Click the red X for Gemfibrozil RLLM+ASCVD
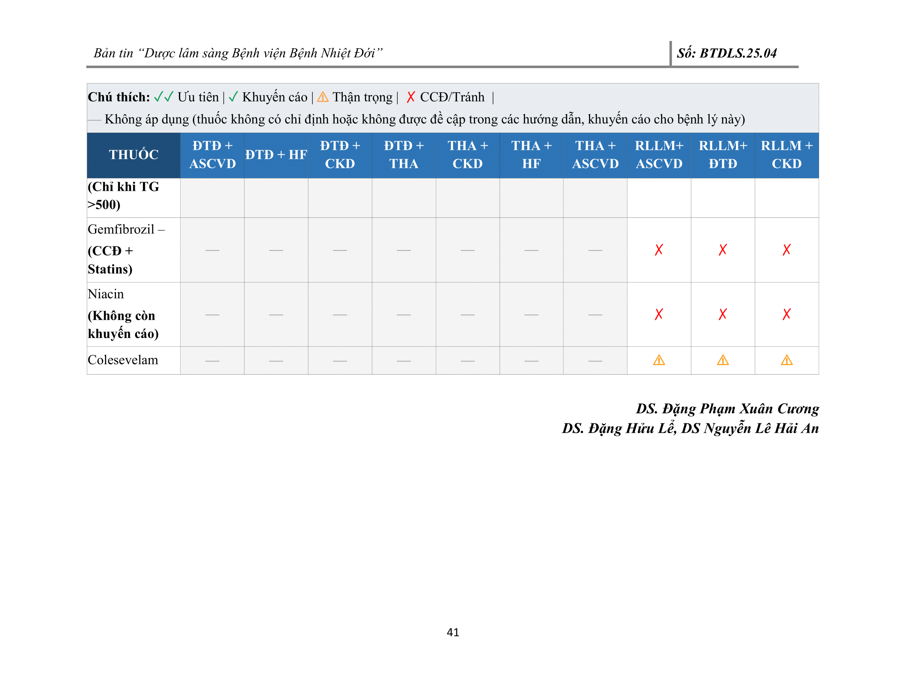The image size is (901, 696). tap(659, 249)
